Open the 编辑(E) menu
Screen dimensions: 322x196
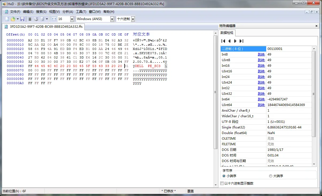(28, 12)
